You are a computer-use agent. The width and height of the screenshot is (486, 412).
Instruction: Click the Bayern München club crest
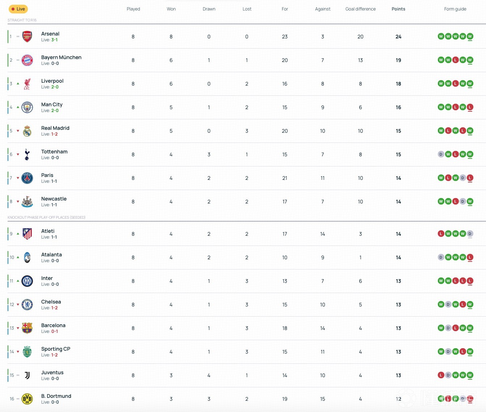pyautogui.click(x=27, y=60)
